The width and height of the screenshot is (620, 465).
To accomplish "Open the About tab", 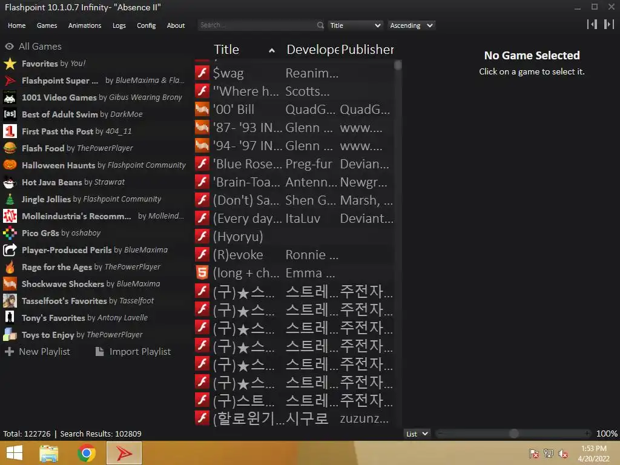I will coord(176,25).
